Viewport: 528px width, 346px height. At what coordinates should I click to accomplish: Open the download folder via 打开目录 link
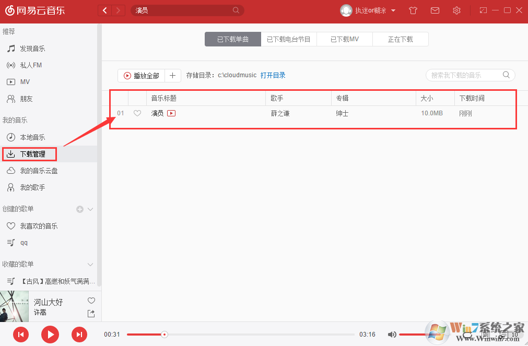coord(274,75)
